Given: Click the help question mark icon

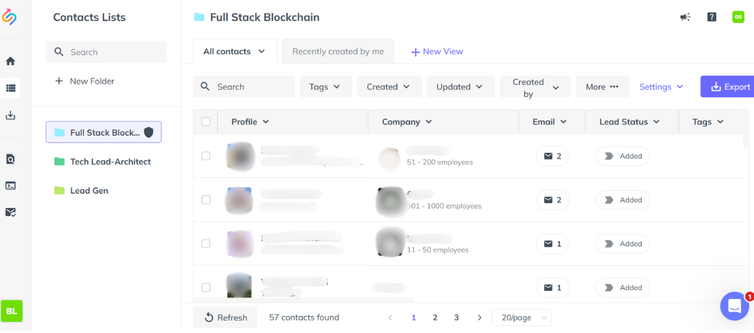Looking at the screenshot, I should point(711,17).
